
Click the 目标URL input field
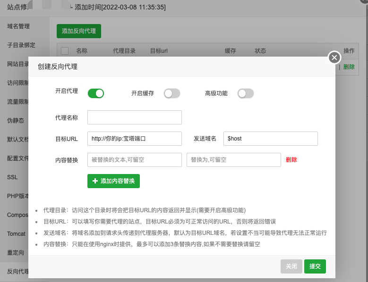(x=135, y=139)
